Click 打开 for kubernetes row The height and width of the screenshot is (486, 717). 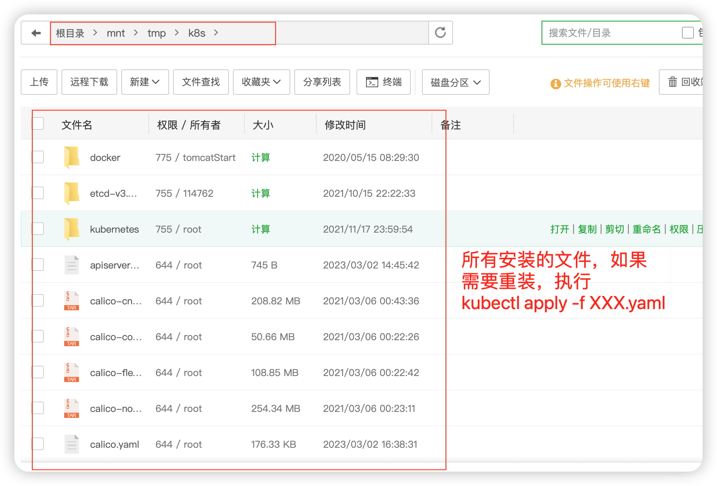point(559,229)
